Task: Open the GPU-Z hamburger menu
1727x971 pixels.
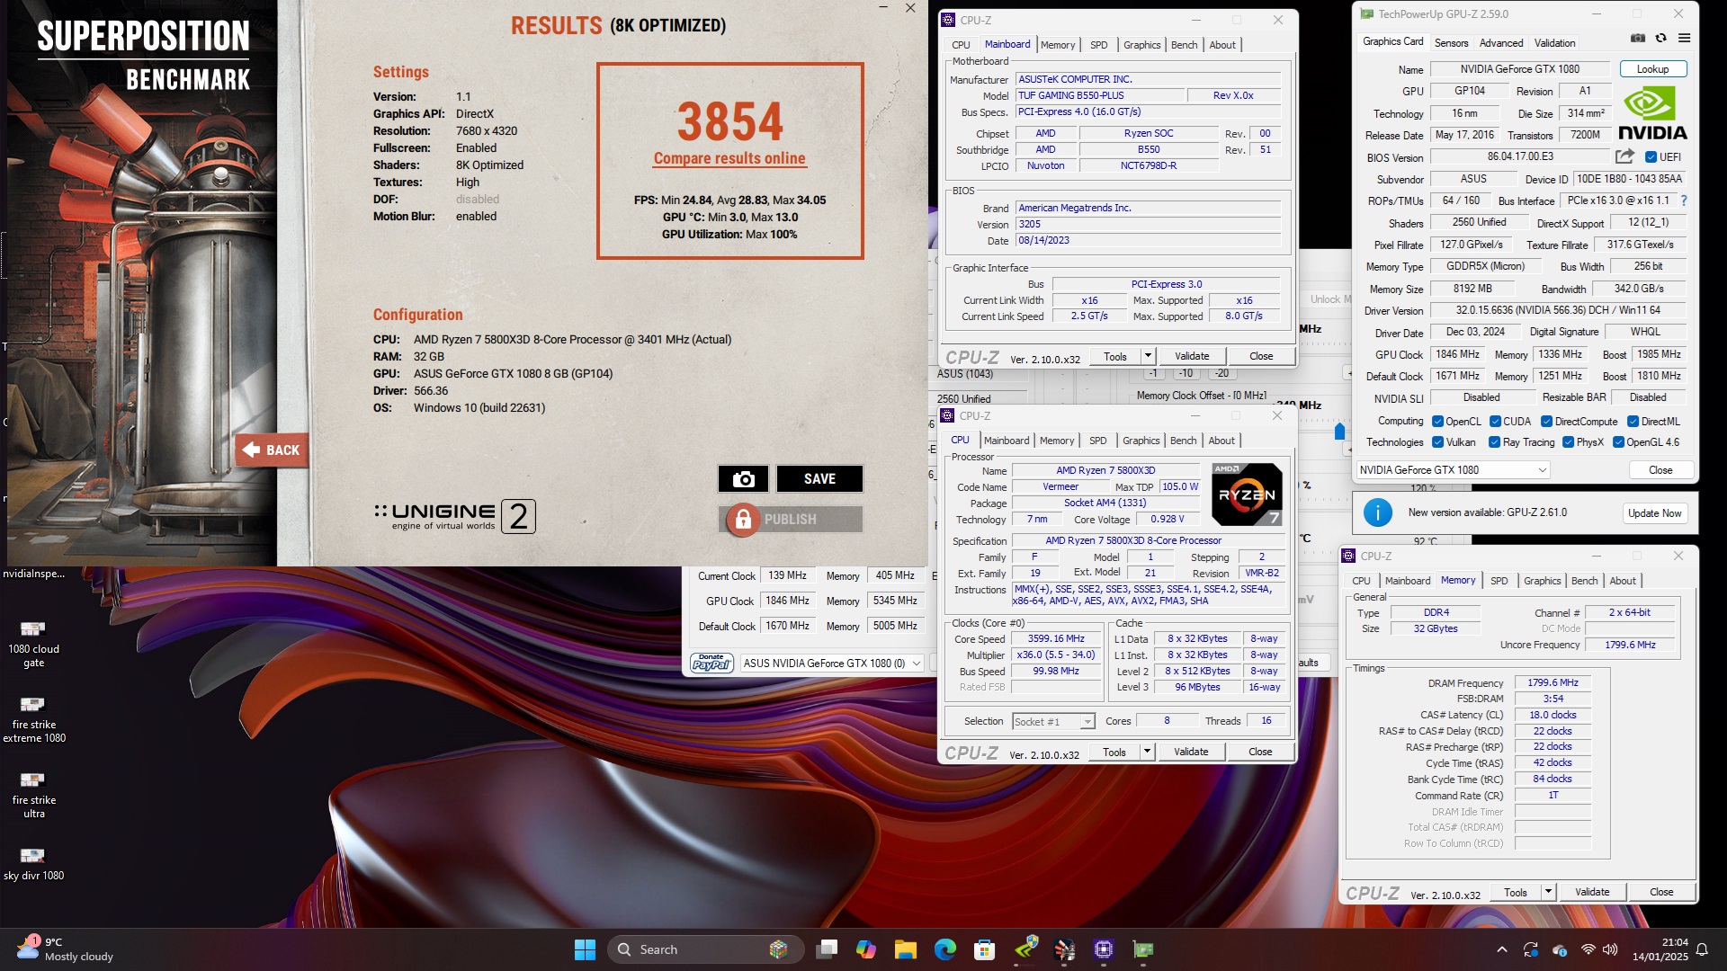Action: pyautogui.click(x=1684, y=39)
